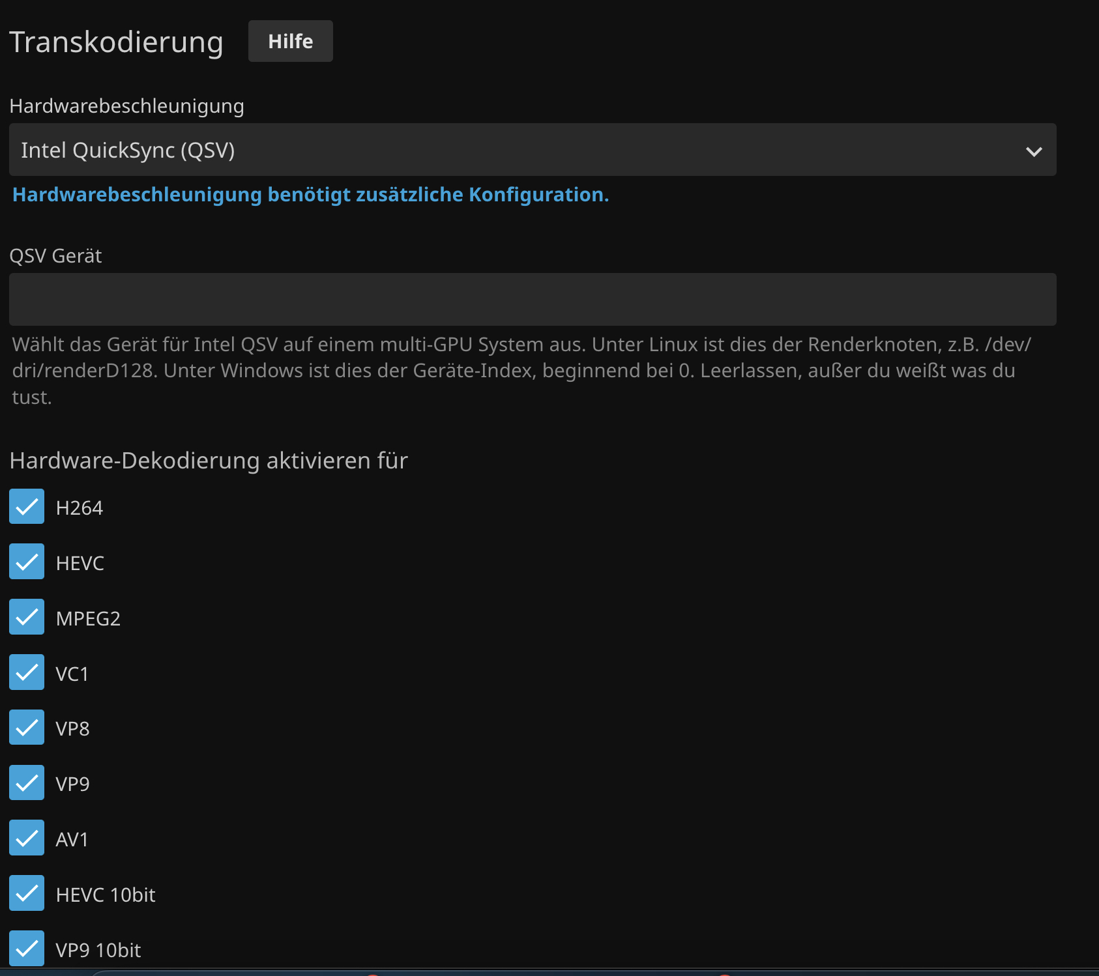The width and height of the screenshot is (1099, 976).
Task: Toggle the HEVC checkbox
Action: pyautogui.click(x=27, y=562)
